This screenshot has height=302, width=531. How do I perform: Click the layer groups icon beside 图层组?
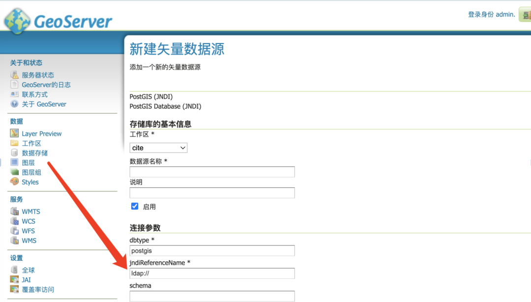[x=14, y=172]
